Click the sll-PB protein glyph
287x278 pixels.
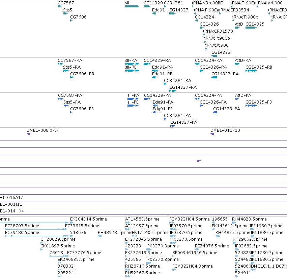point(133,106)
